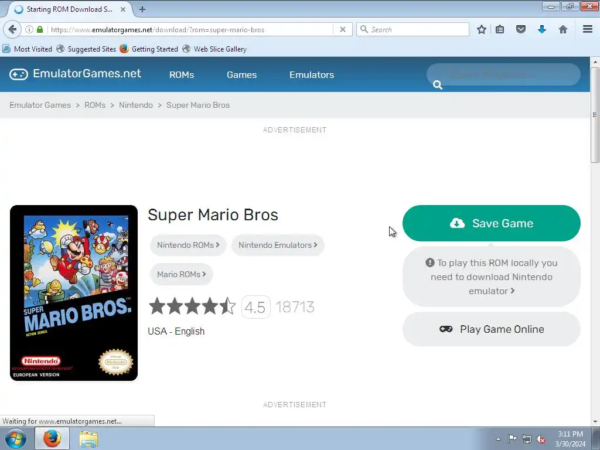Click the scrollbar down arrow
The height and width of the screenshot is (450, 600).
coord(595,422)
